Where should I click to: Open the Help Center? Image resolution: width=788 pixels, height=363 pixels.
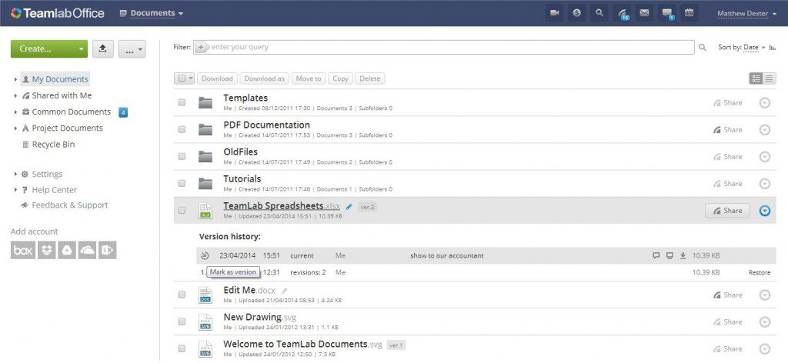[x=55, y=190]
